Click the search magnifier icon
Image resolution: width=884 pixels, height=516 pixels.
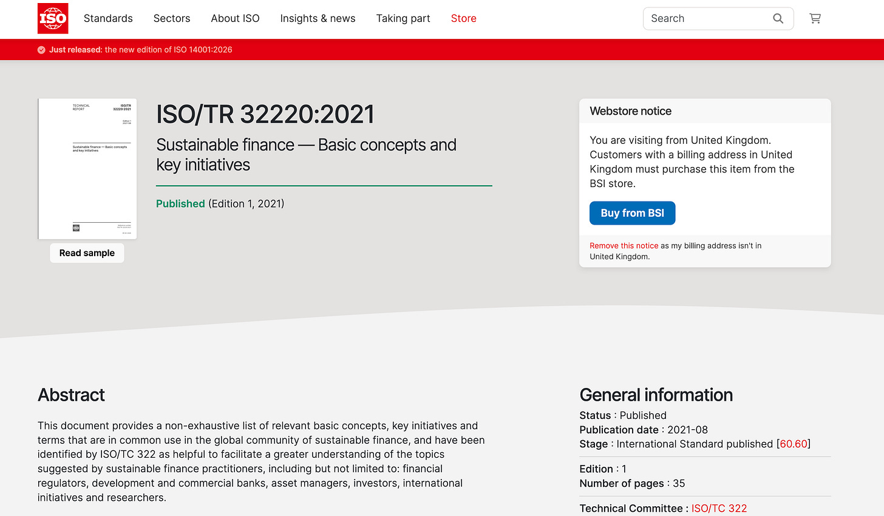pyautogui.click(x=778, y=19)
